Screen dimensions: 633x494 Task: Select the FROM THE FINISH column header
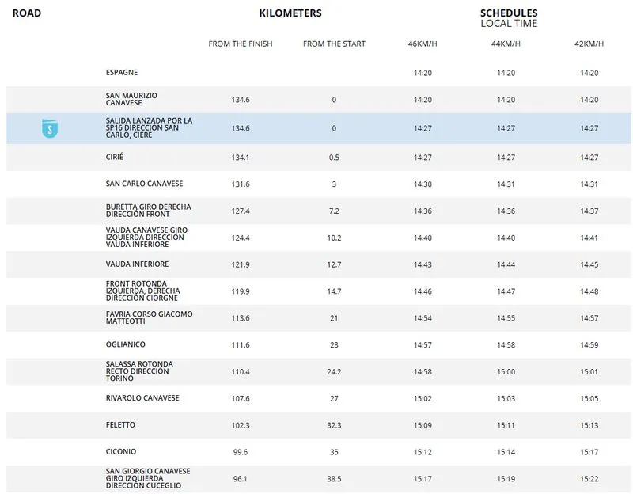tap(241, 44)
